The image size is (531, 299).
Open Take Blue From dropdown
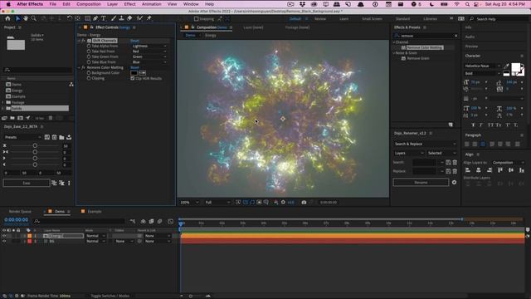click(149, 62)
